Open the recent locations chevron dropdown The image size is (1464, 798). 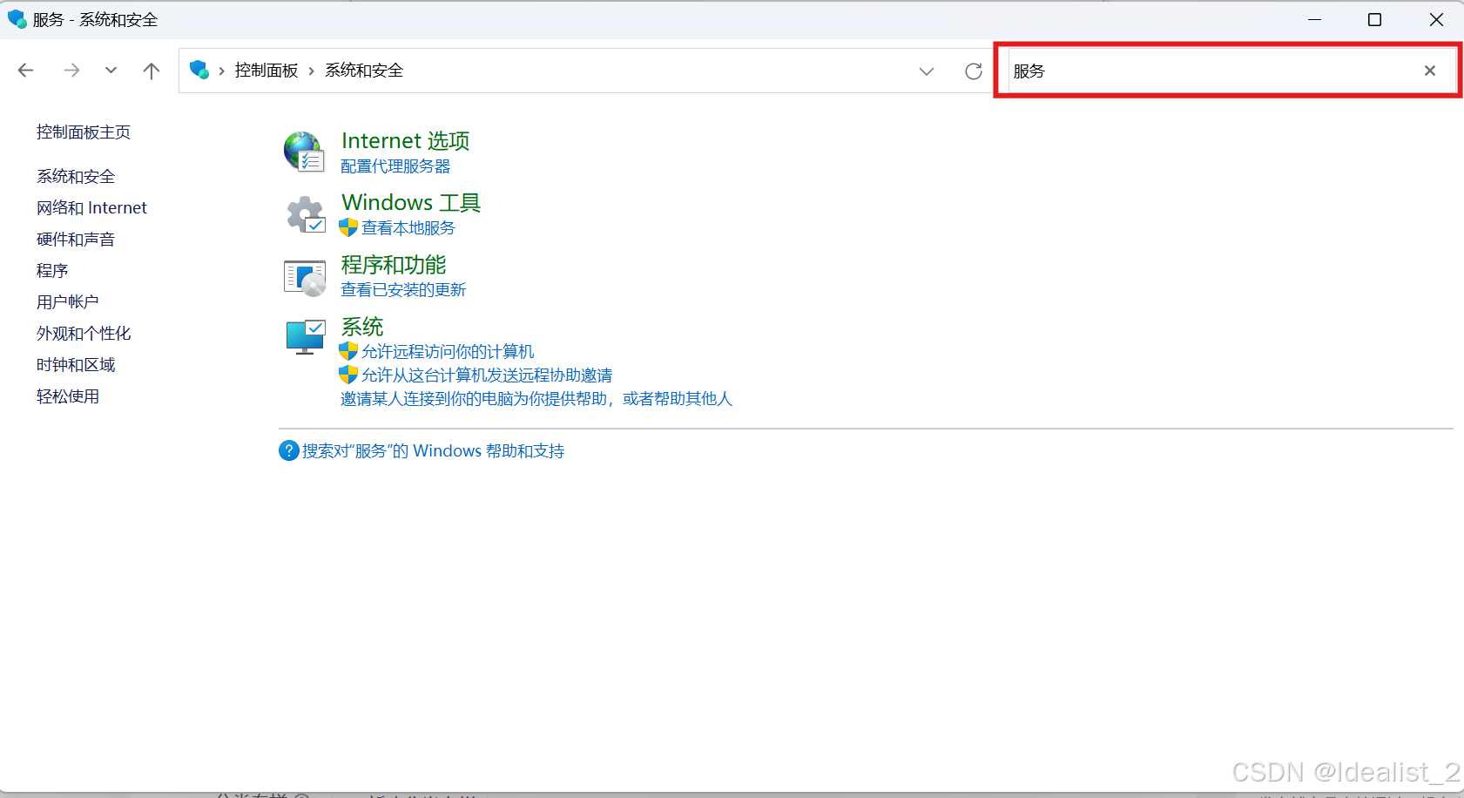[x=111, y=71]
